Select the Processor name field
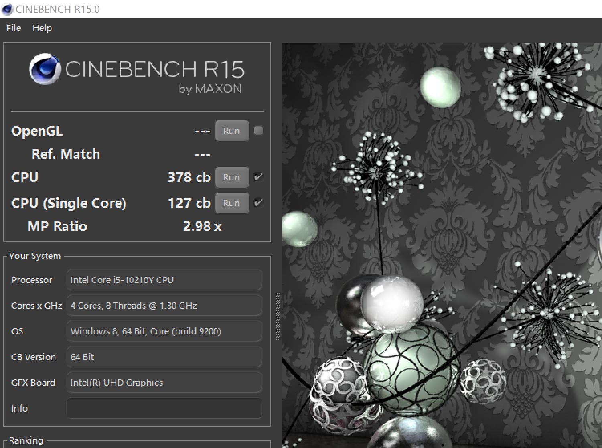Screen dimensions: 602x448 click(164, 280)
